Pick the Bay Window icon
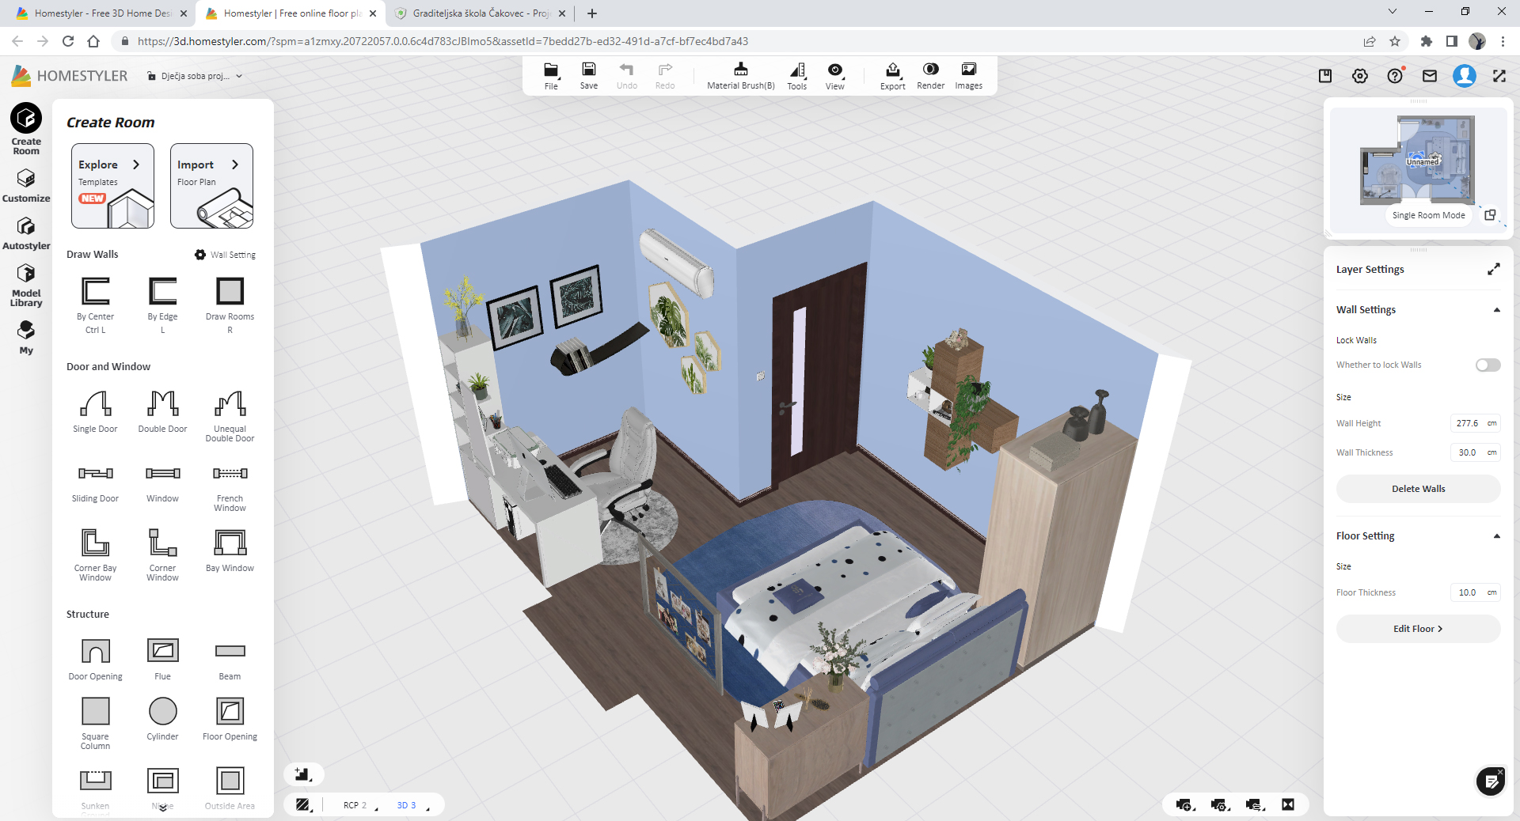 pos(230,543)
